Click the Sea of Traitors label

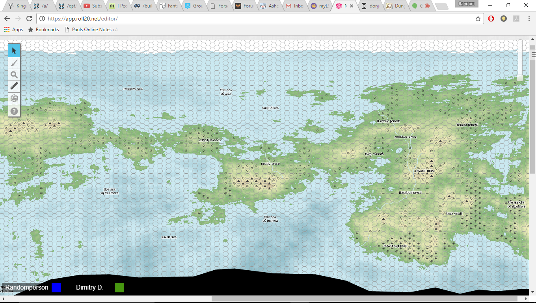[110, 191]
